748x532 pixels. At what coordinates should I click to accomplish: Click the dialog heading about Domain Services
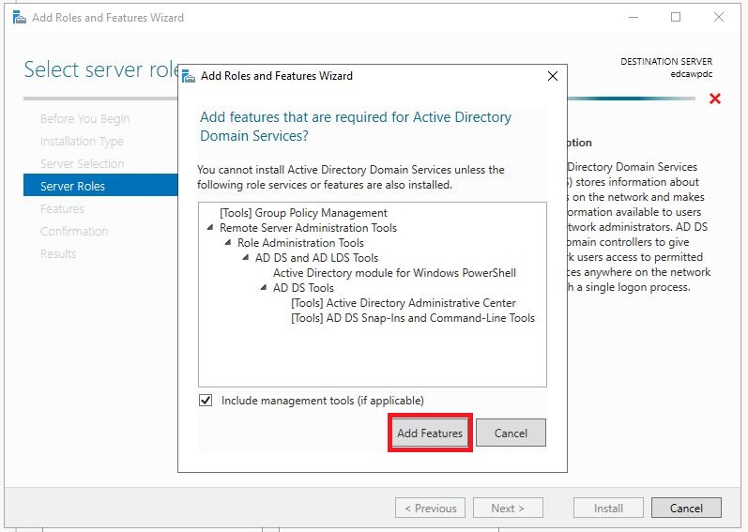click(356, 127)
